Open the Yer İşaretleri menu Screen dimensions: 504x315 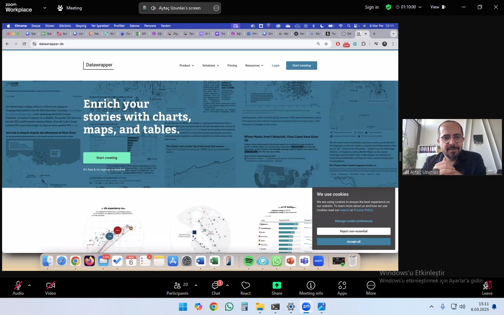(100, 26)
